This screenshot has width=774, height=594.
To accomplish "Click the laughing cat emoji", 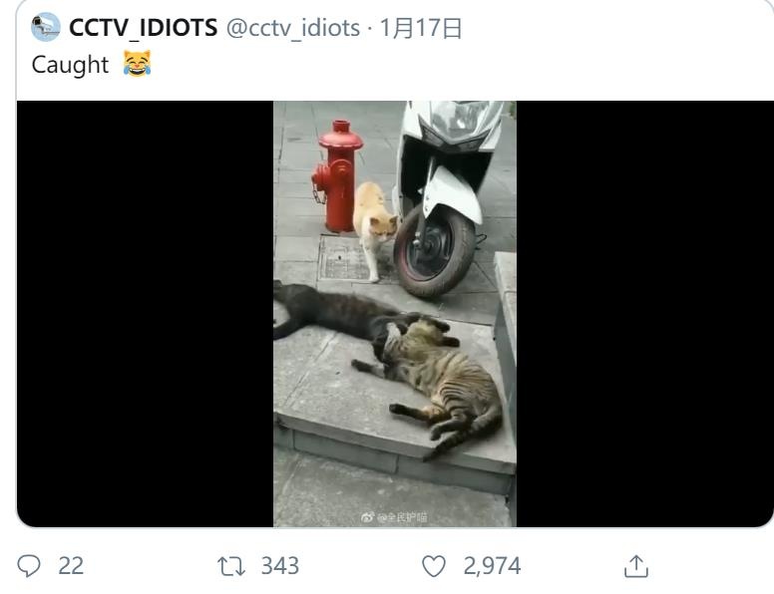I will (137, 63).
